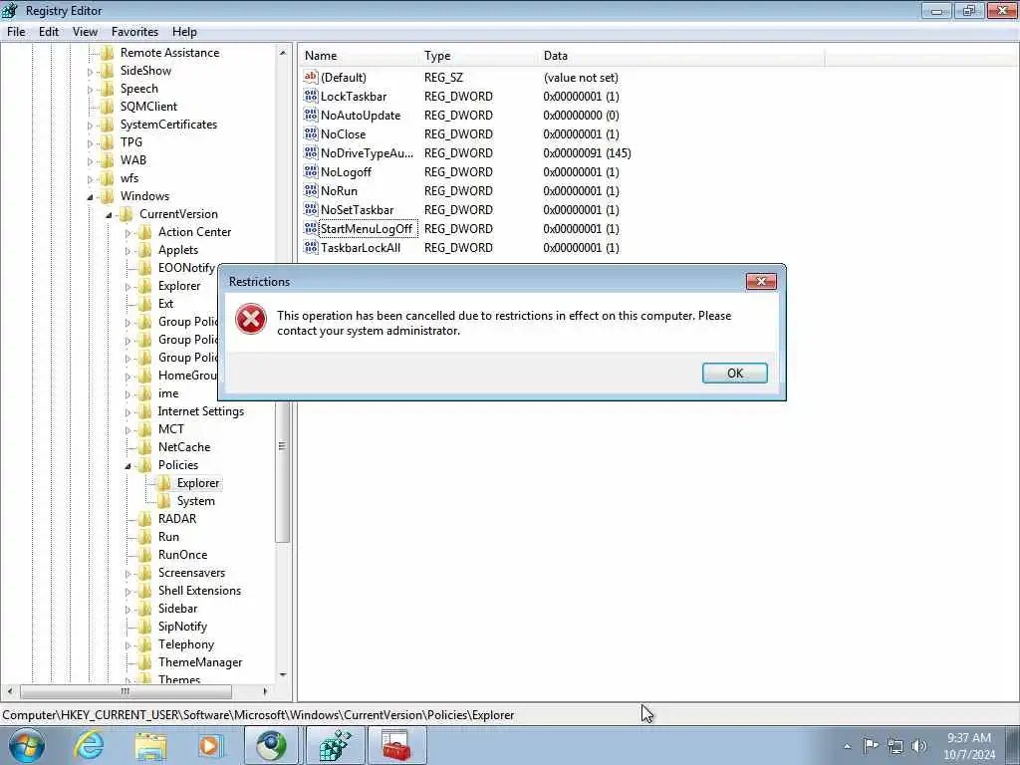1020x765 pixels.
Task: Click the NoLogoff DWORD value icon
Action: point(311,171)
